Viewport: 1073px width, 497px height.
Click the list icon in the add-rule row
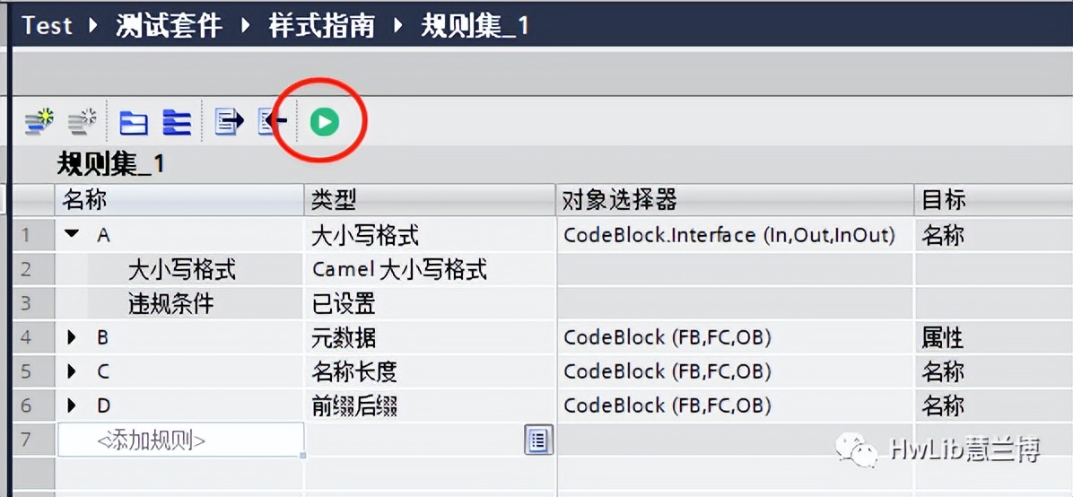coord(538,440)
